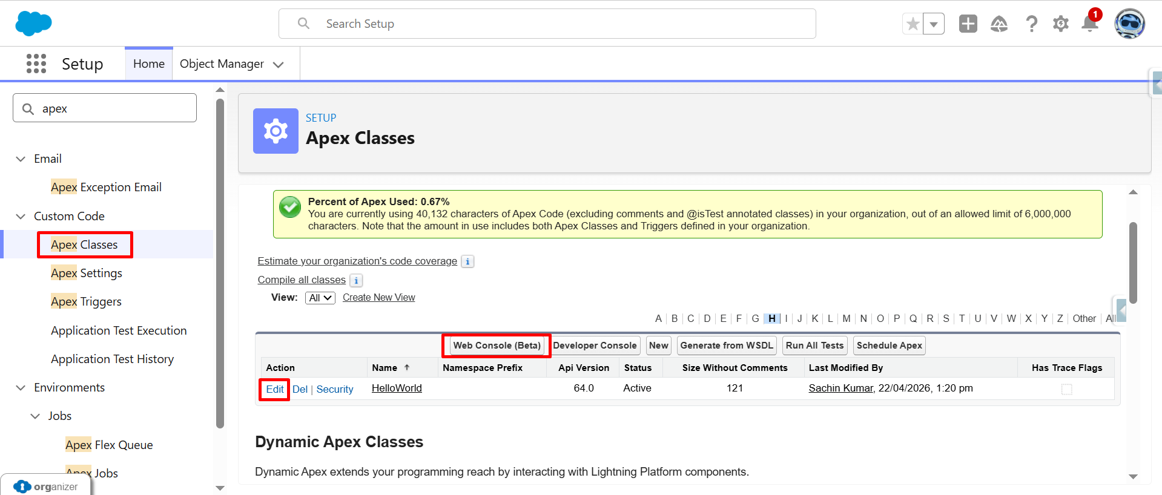Toggle Has Trace Flags checkbox for HelloWorld
Image resolution: width=1162 pixels, height=495 pixels.
[x=1067, y=389]
